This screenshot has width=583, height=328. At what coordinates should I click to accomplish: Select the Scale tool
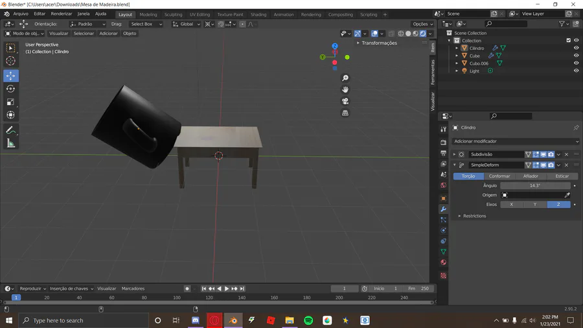[11, 102]
